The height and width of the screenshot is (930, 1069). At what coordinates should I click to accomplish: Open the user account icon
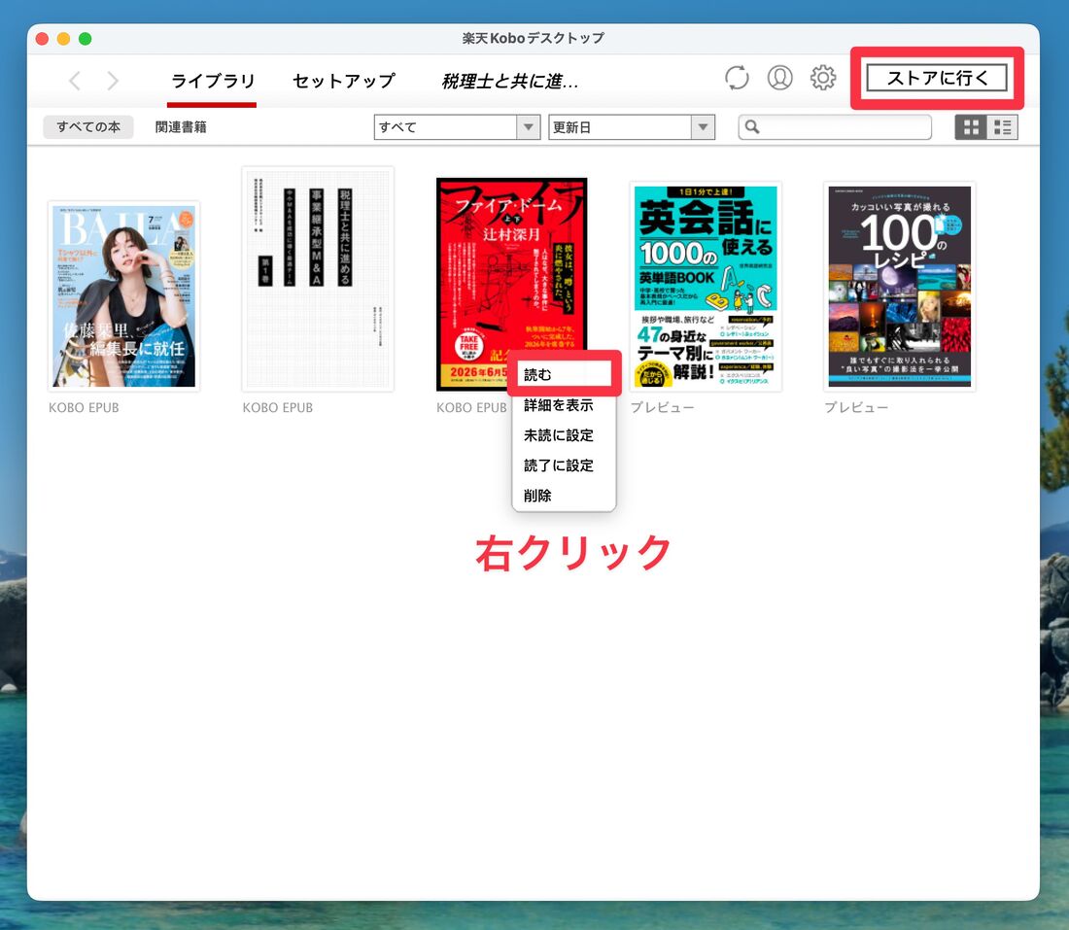tap(780, 78)
